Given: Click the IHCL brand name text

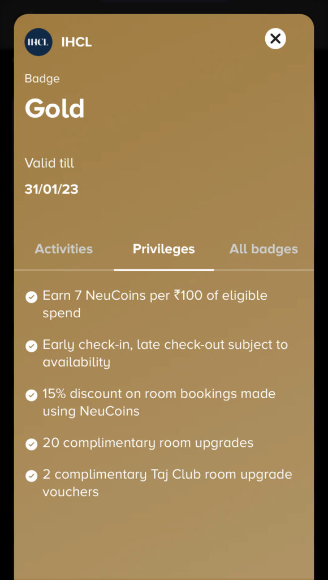Looking at the screenshot, I should click(76, 42).
